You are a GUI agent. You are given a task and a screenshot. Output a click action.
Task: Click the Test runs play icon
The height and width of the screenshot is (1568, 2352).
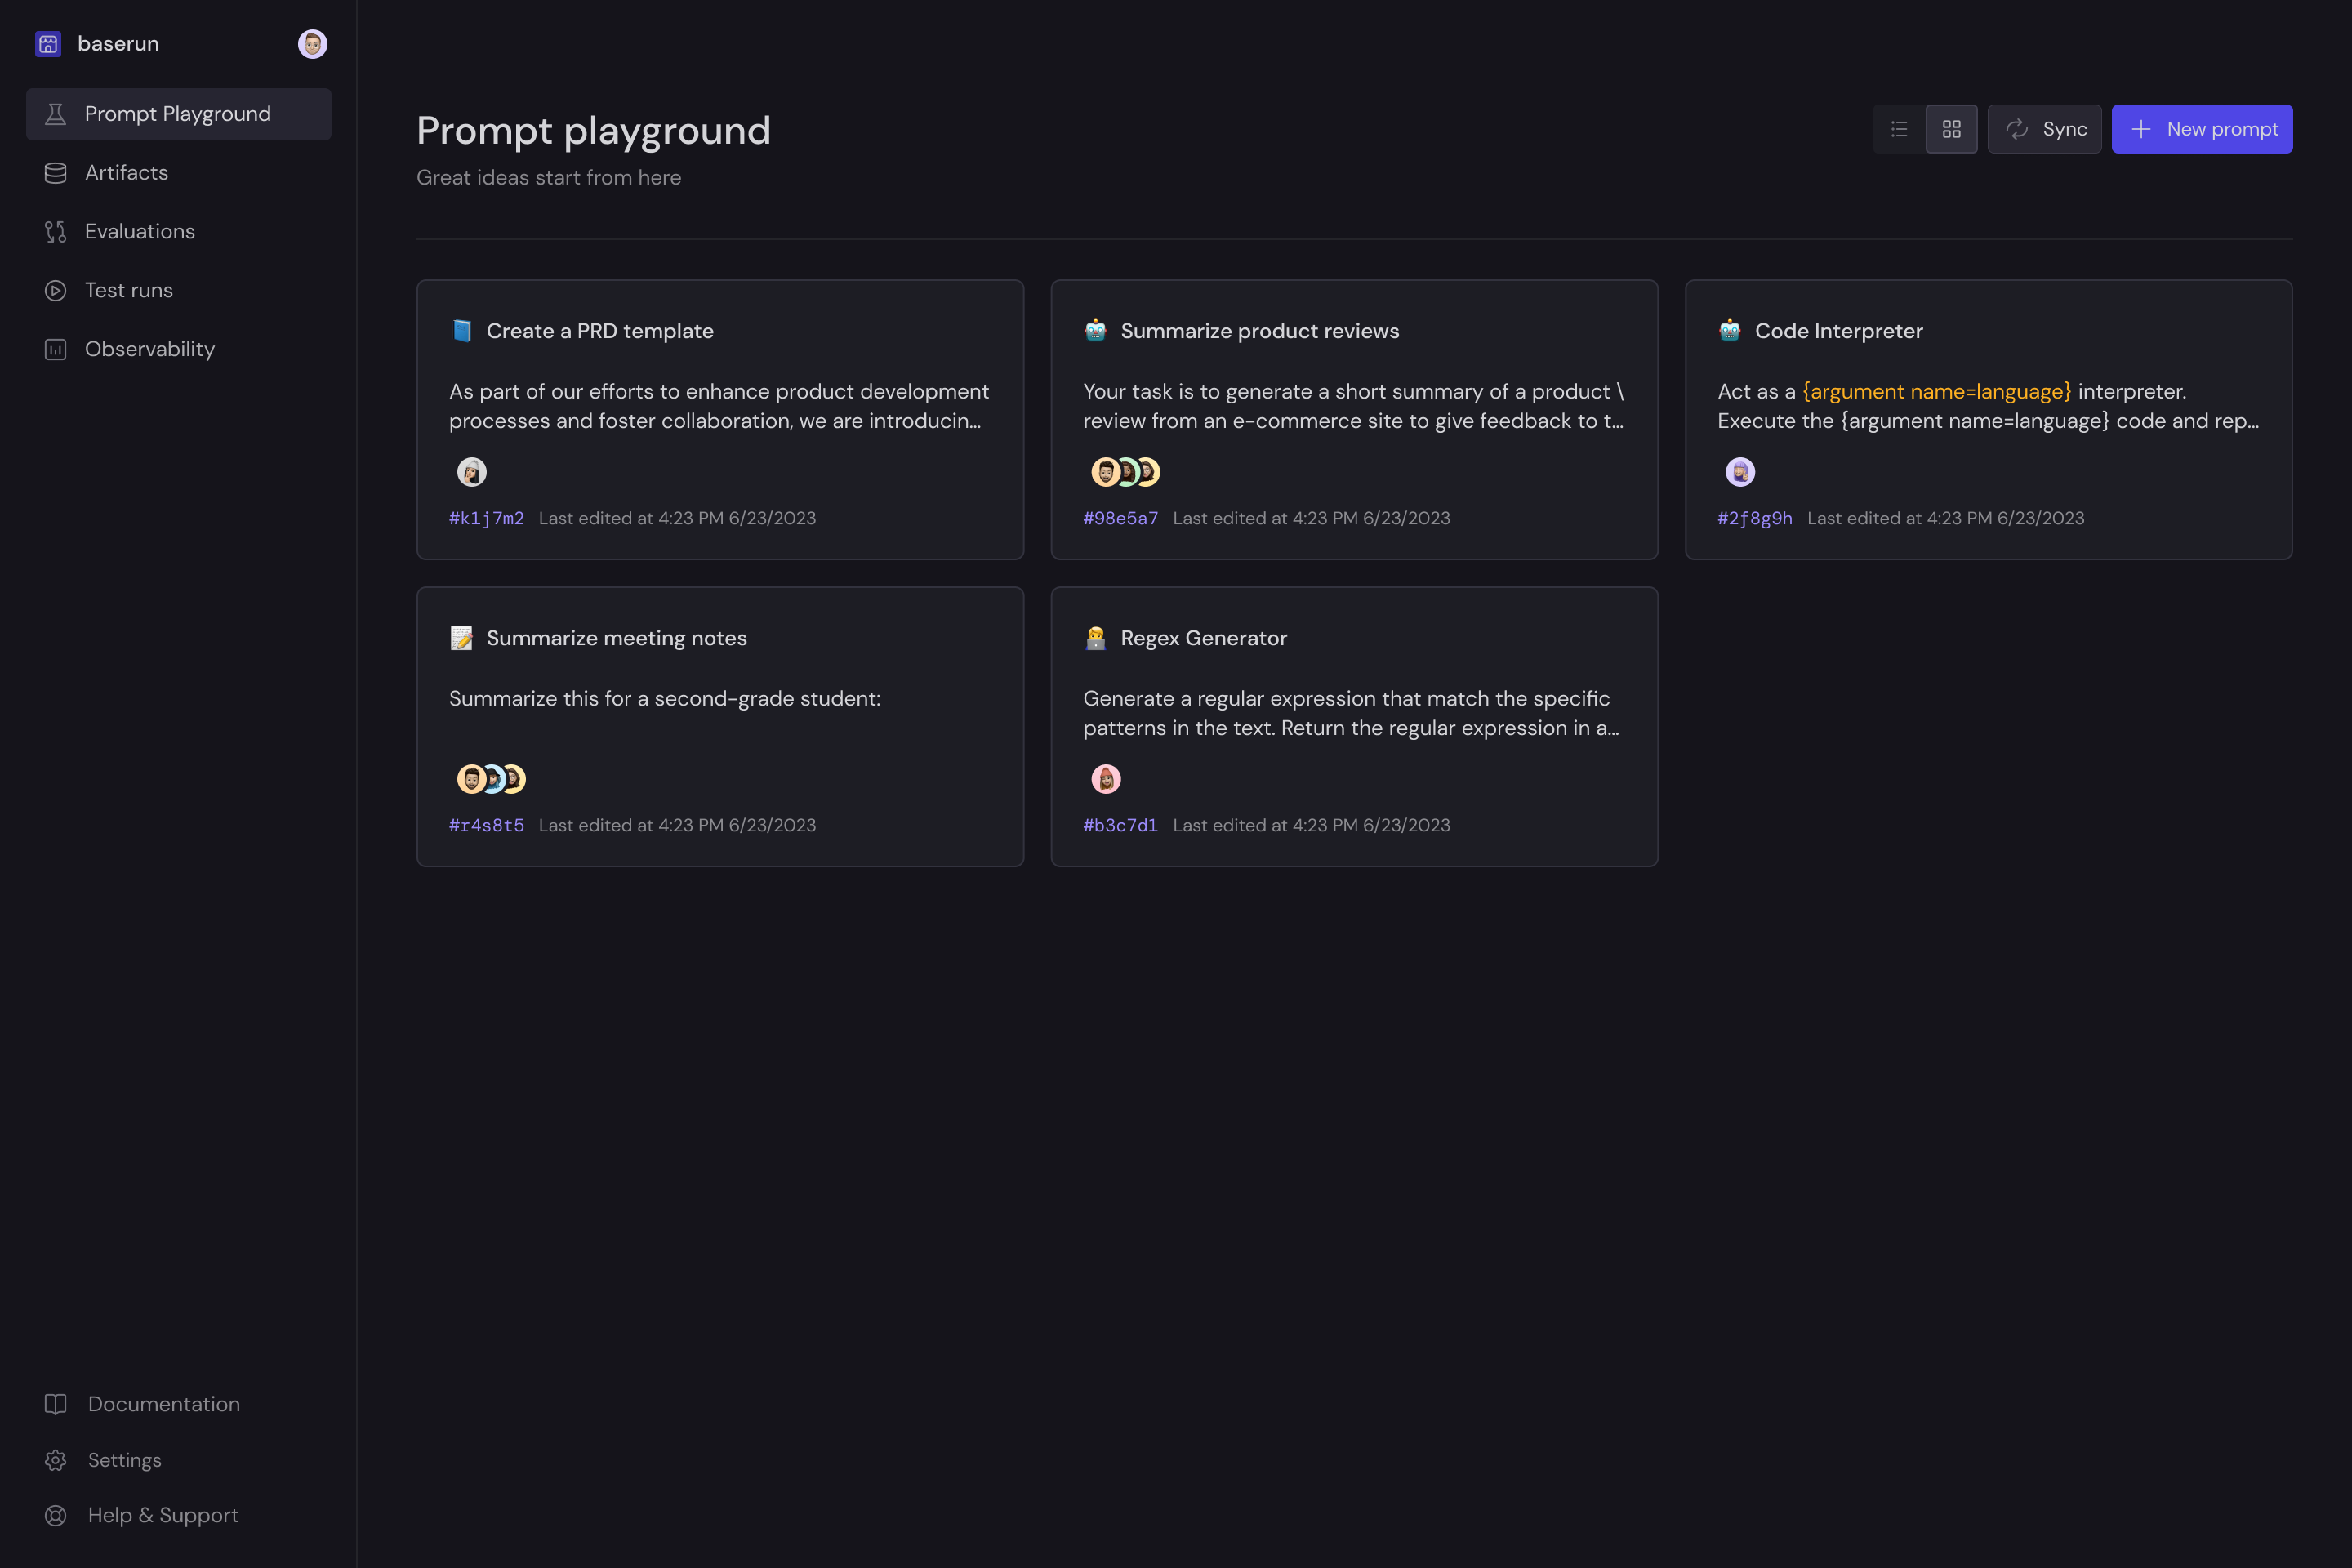56,291
